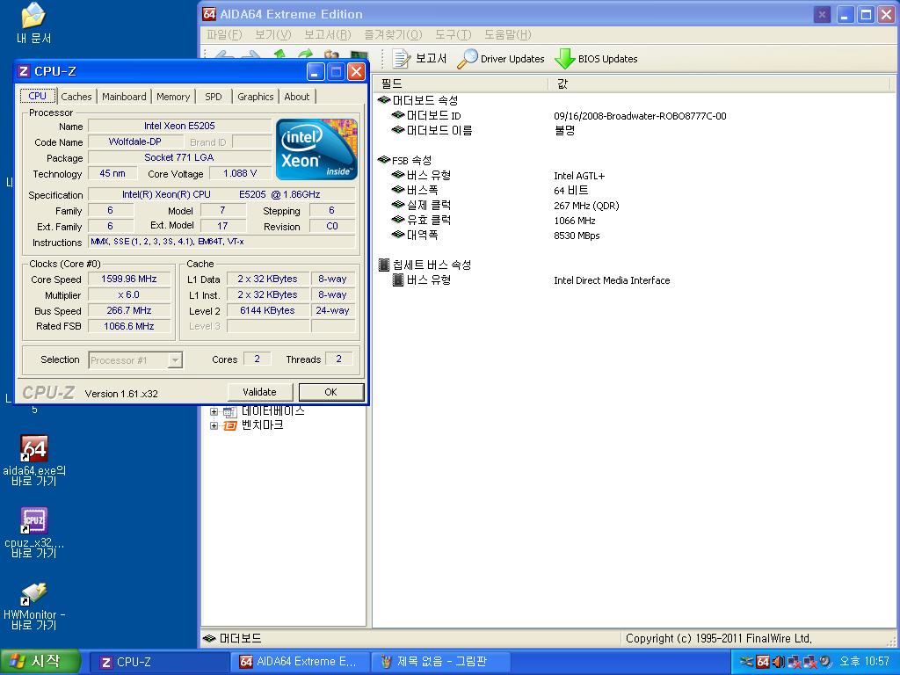Click the 보고서 report icon in AIDA64 toolbar
The height and width of the screenshot is (675, 900).
[401, 59]
